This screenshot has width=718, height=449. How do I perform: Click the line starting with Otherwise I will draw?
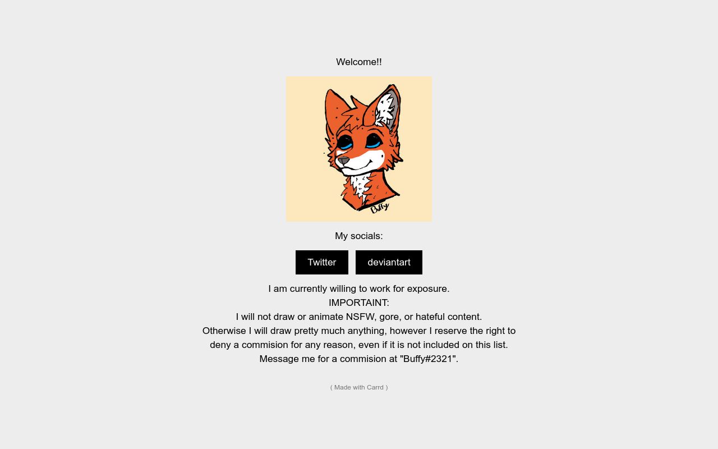point(359,331)
